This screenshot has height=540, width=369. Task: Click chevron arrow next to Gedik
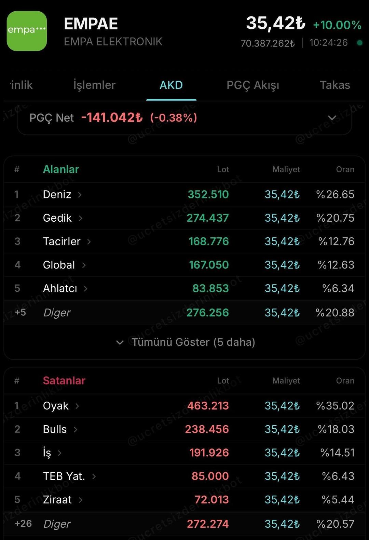point(81,218)
